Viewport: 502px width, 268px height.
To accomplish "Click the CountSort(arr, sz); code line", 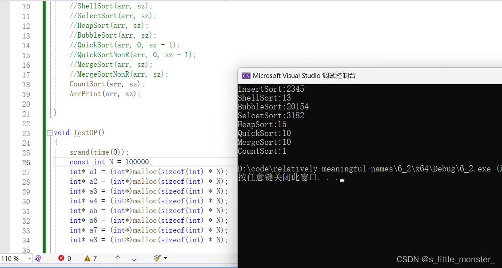I will point(107,84).
